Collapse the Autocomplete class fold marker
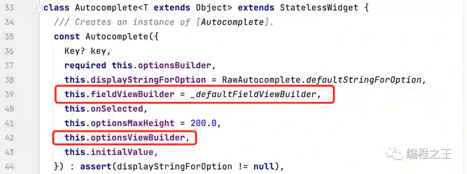467x174 pixels. point(39,8)
